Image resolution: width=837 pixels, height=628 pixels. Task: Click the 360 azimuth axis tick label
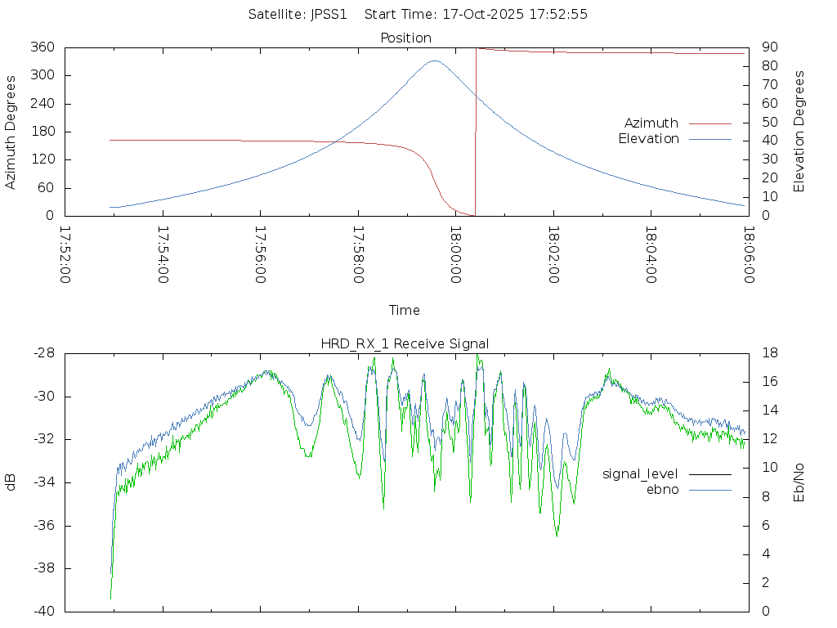(43, 47)
